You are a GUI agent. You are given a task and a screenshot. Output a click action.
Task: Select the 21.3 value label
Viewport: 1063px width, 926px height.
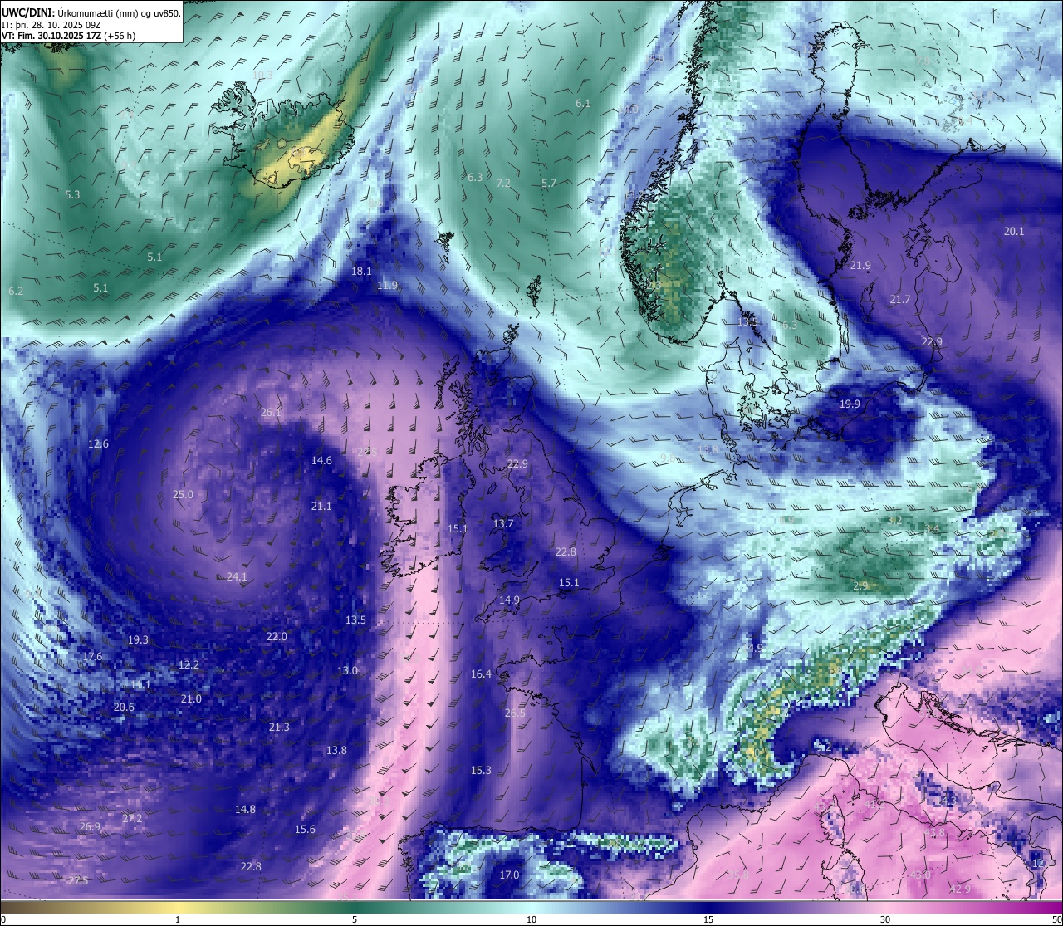click(279, 727)
